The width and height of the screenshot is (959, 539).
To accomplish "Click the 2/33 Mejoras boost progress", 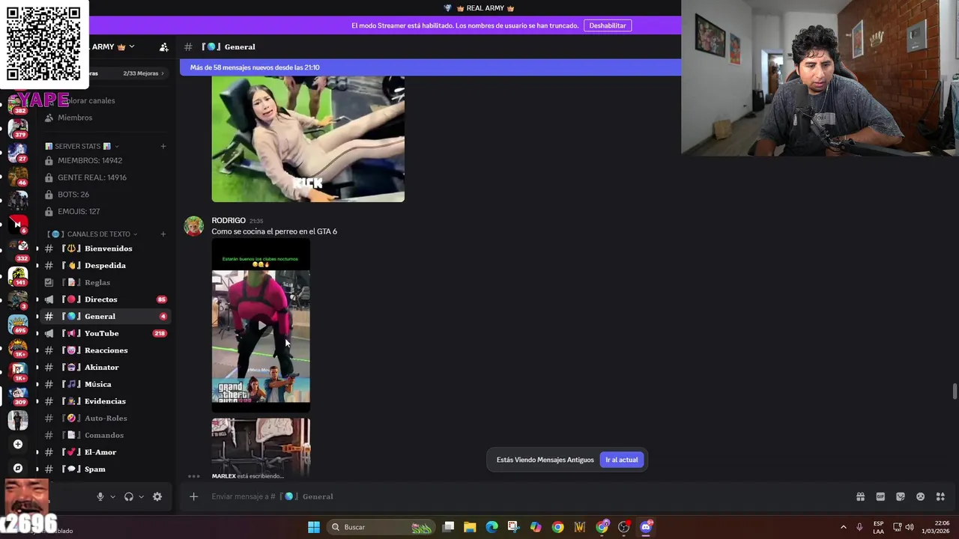I will point(143,73).
